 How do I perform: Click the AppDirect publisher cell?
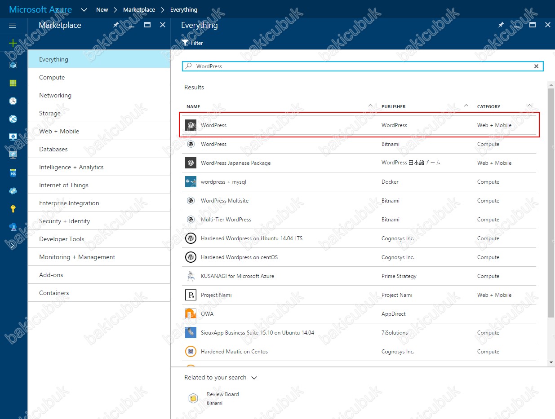click(x=394, y=314)
